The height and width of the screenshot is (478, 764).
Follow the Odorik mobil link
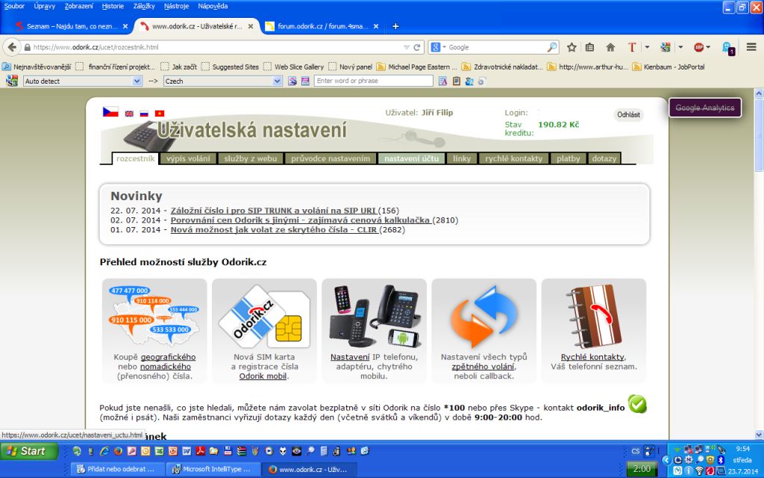pos(263,376)
